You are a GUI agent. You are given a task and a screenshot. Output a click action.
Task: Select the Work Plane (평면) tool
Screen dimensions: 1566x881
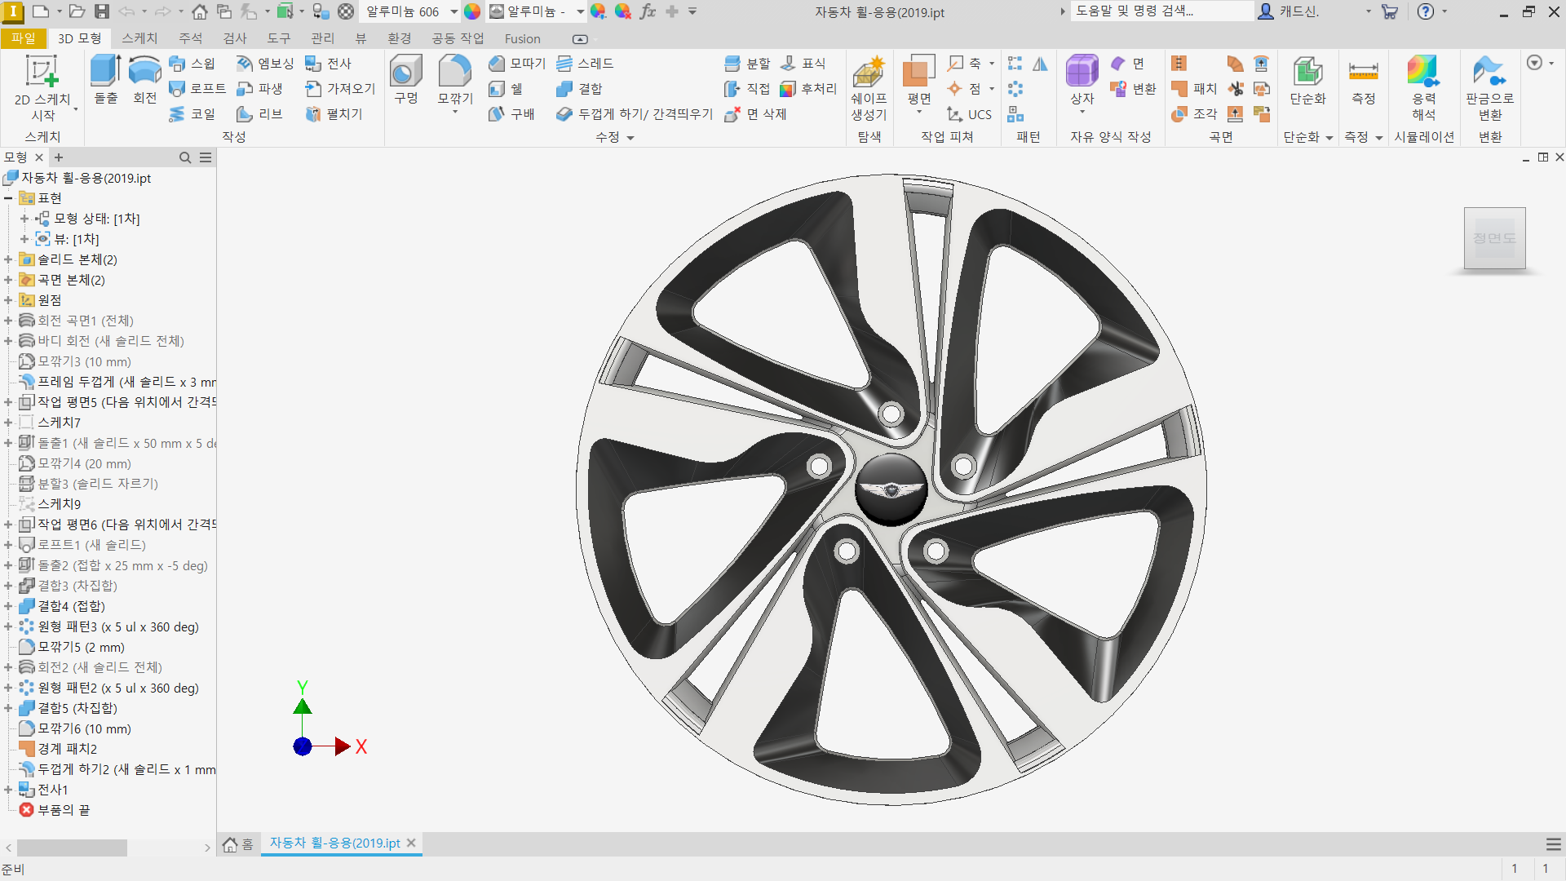(x=919, y=80)
